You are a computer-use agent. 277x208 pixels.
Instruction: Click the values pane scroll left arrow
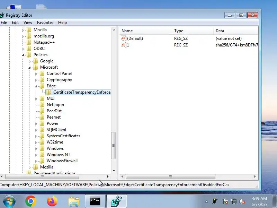122,176
